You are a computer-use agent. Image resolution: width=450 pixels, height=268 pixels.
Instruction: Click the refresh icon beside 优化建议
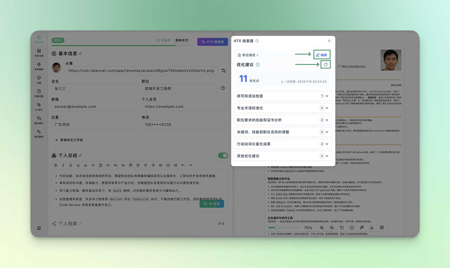(325, 64)
